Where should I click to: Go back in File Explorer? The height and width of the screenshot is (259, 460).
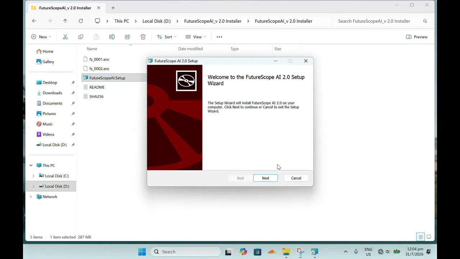tap(34, 21)
